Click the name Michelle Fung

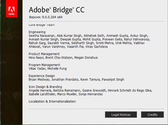57,69
